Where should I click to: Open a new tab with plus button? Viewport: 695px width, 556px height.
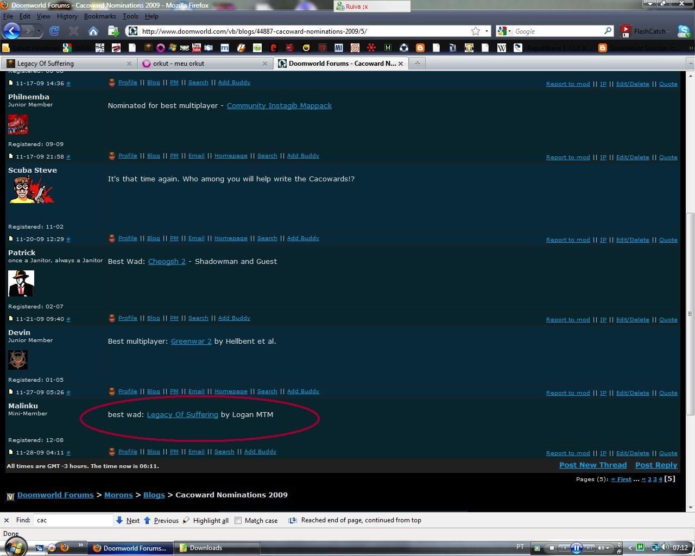(417, 64)
